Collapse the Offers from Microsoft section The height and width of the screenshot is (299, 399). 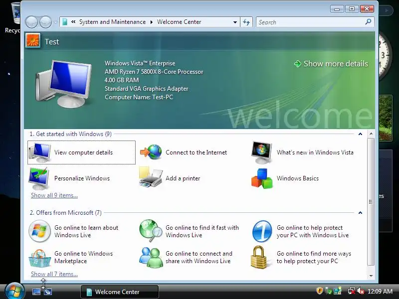pyautogui.click(x=360, y=213)
